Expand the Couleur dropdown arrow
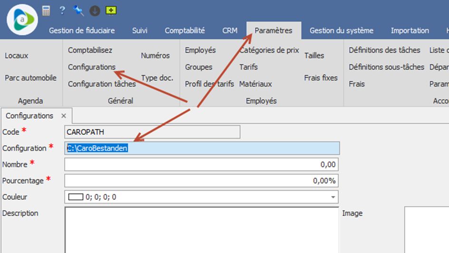 tap(333, 197)
